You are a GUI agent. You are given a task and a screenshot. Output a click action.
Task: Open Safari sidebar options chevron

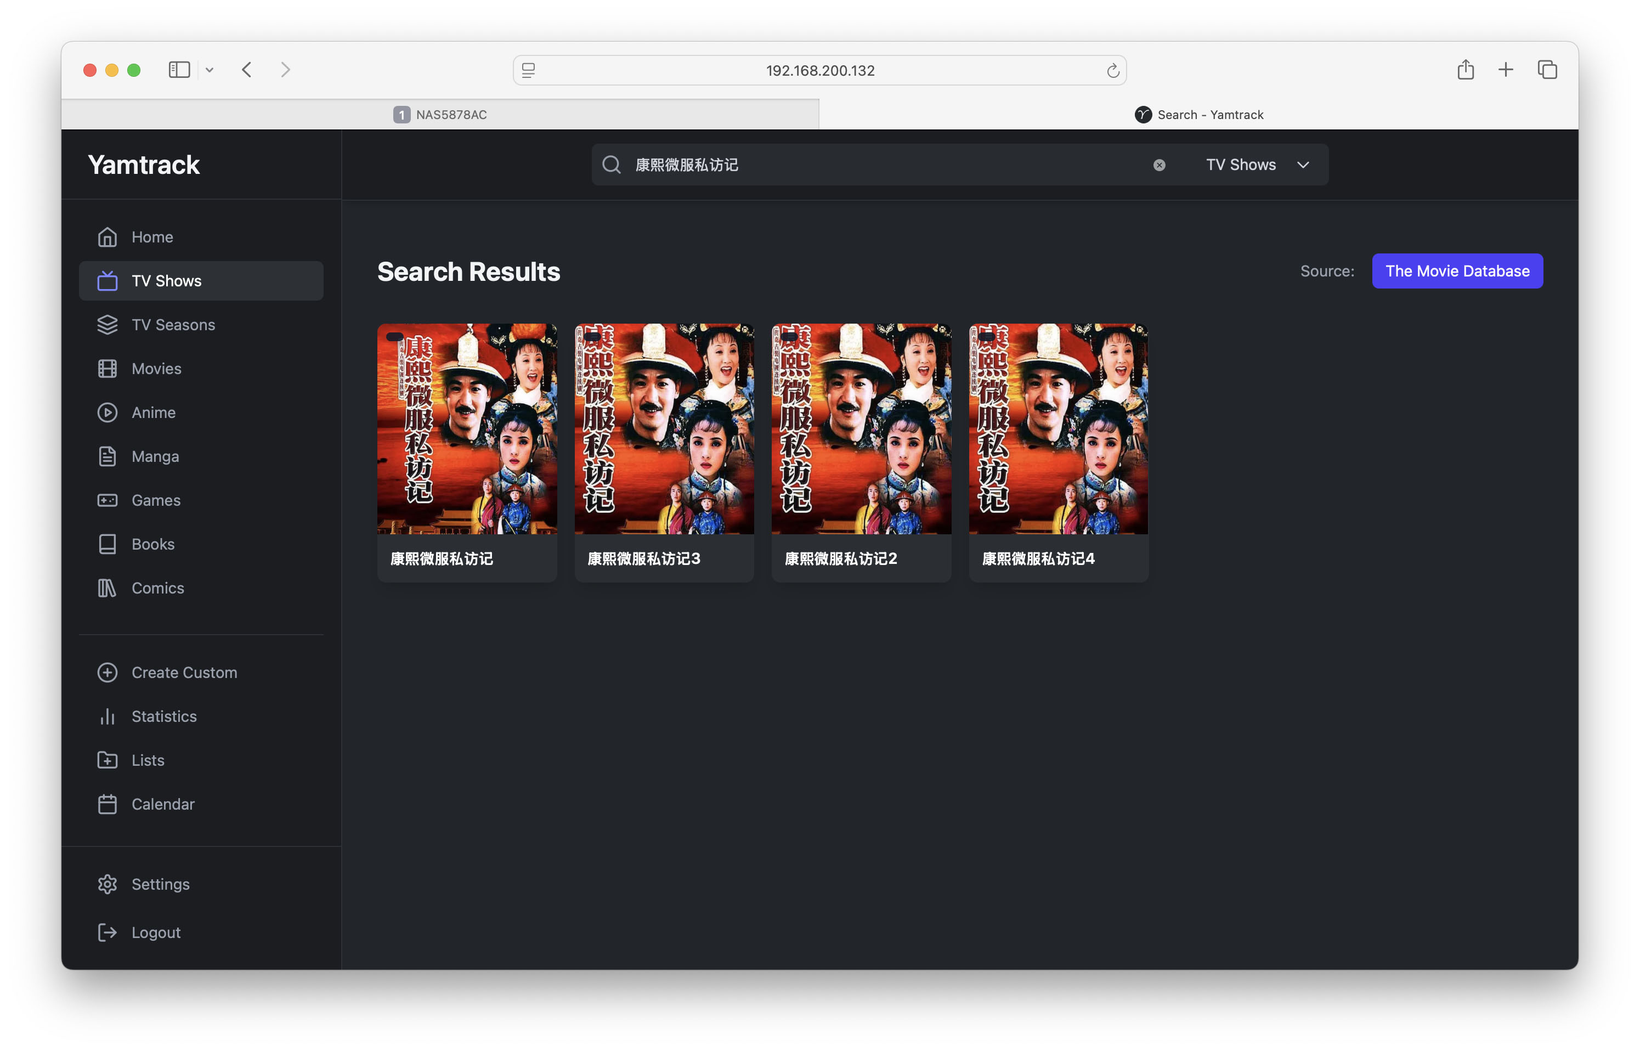click(x=210, y=70)
